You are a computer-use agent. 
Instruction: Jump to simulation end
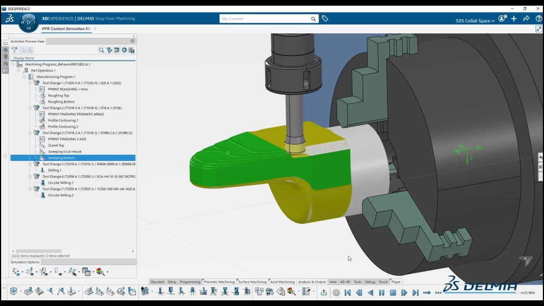[415, 293]
